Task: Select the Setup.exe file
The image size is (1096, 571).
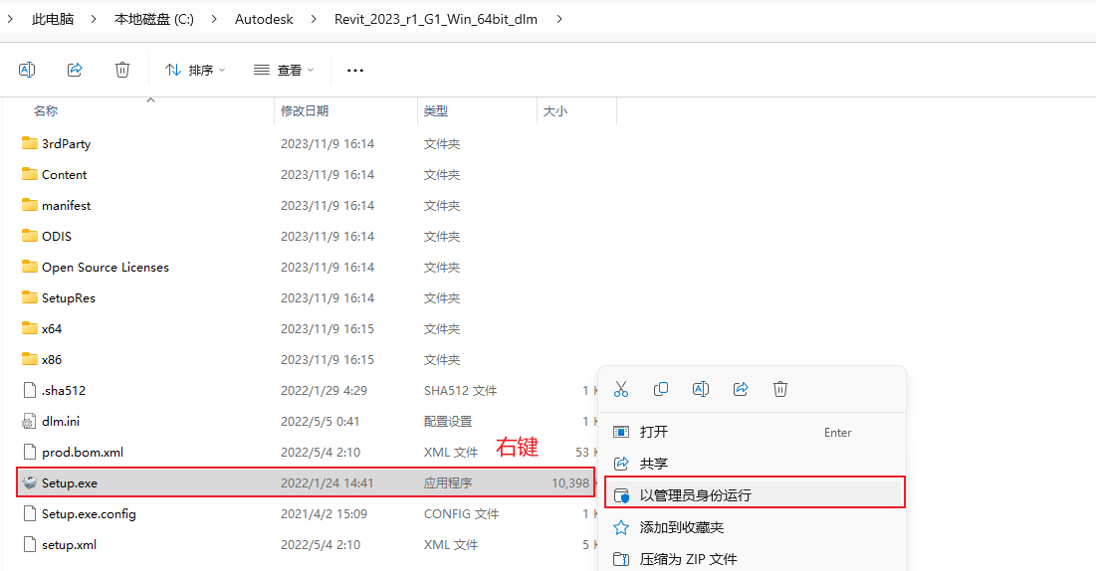Action: coord(306,482)
